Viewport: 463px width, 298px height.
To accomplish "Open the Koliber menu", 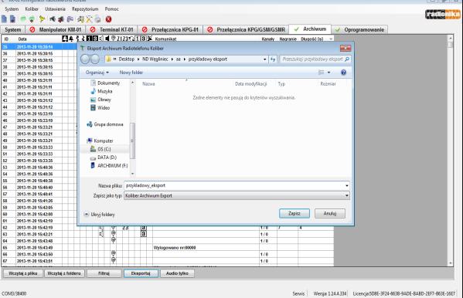I will tap(32, 9).
